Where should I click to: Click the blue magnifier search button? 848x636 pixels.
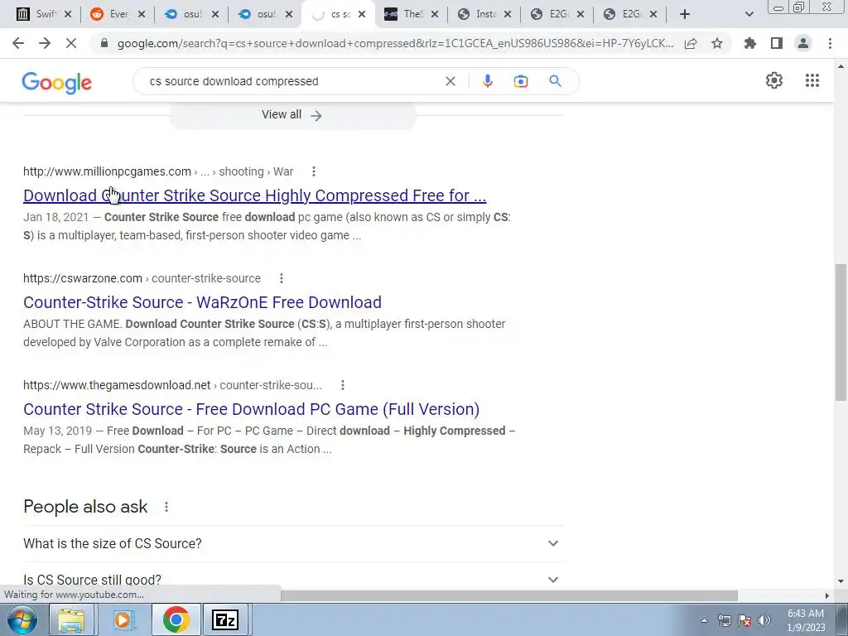pyautogui.click(x=556, y=81)
